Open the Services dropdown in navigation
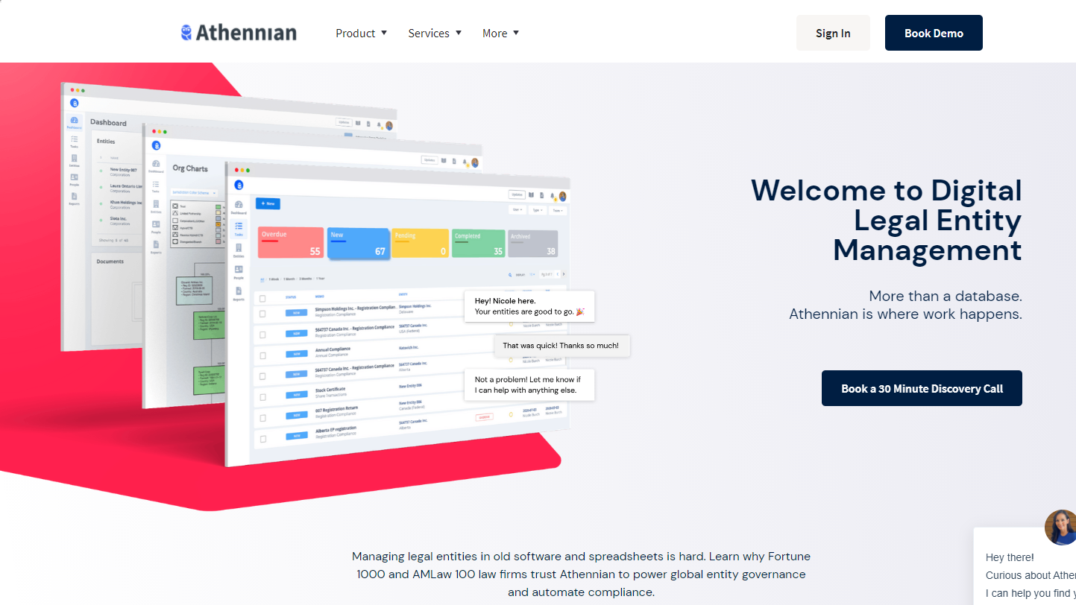 (x=435, y=33)
